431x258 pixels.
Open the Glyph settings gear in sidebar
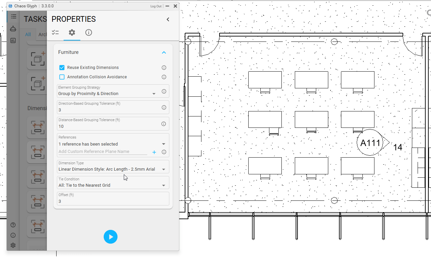tap(13, 245)
